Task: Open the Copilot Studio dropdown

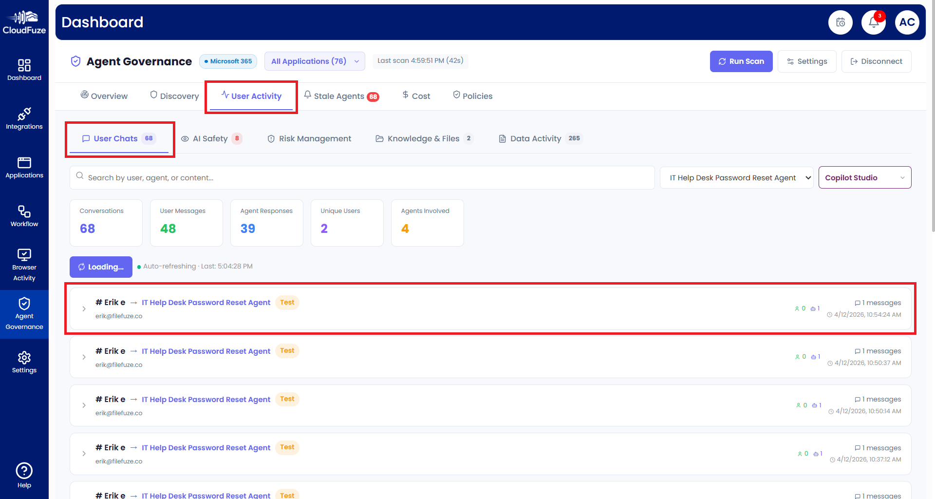Action: [865, 178]
